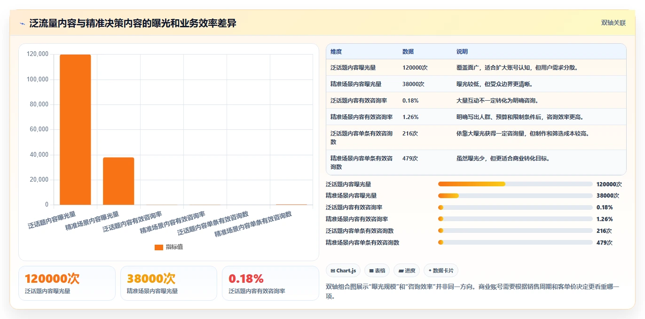The image size is (645, 319).
Task: Click the 维度 table column header
Action: (x=336, y=51)
